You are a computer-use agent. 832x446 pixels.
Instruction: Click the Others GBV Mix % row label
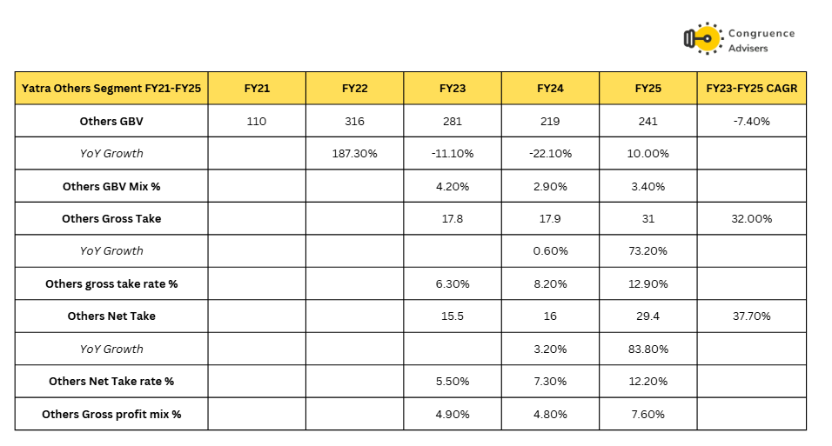point(111,186)
